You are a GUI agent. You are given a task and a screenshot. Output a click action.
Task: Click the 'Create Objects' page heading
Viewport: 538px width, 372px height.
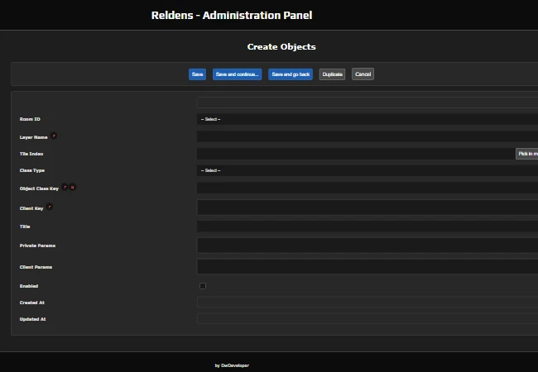point(281,46)
